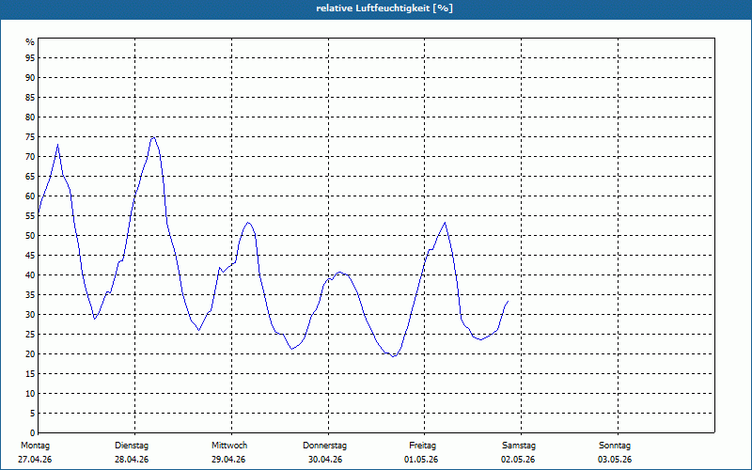Viewport: 752px width, 470px height.
Task: Select the Sonntag 03.05.26 axis label
Action: tap(615, 452)
